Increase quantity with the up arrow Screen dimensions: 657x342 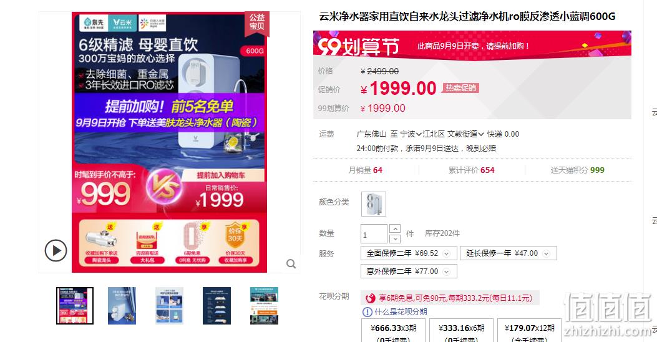(395, 229)
